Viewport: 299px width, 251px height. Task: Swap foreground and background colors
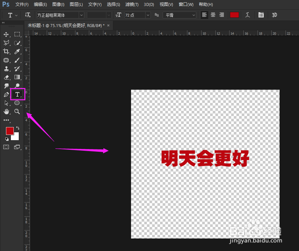click(x=17, y=128)
